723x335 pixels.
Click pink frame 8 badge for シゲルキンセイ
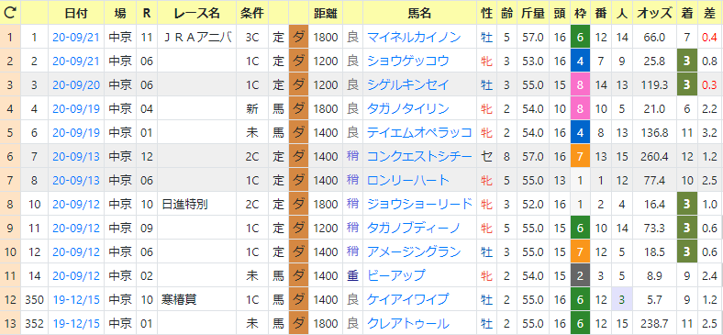580,85
